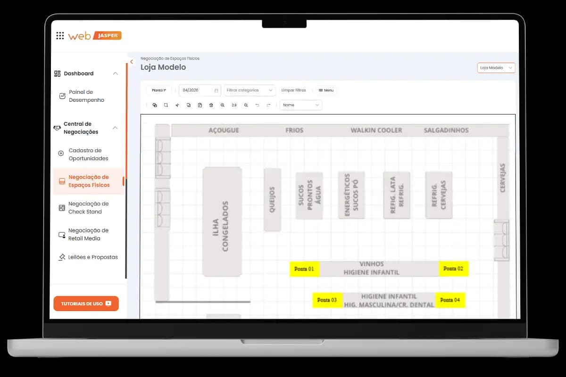The image size is (566, 377).
Task: Click the ENERGÉTICOS SUCOS PÓ shelf
Action: (351, 195)
